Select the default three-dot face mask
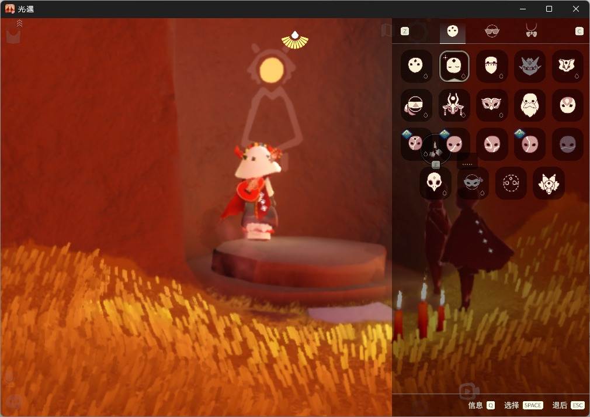The height and width of the screenshot is (417, 590). click(x=416, y=66)
